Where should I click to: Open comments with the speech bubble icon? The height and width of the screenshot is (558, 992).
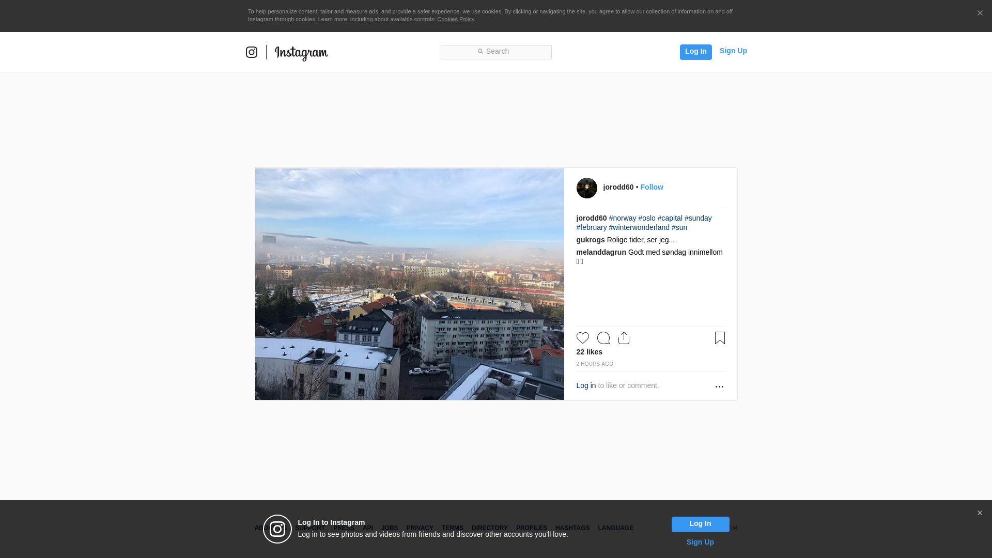click(603, 338)
